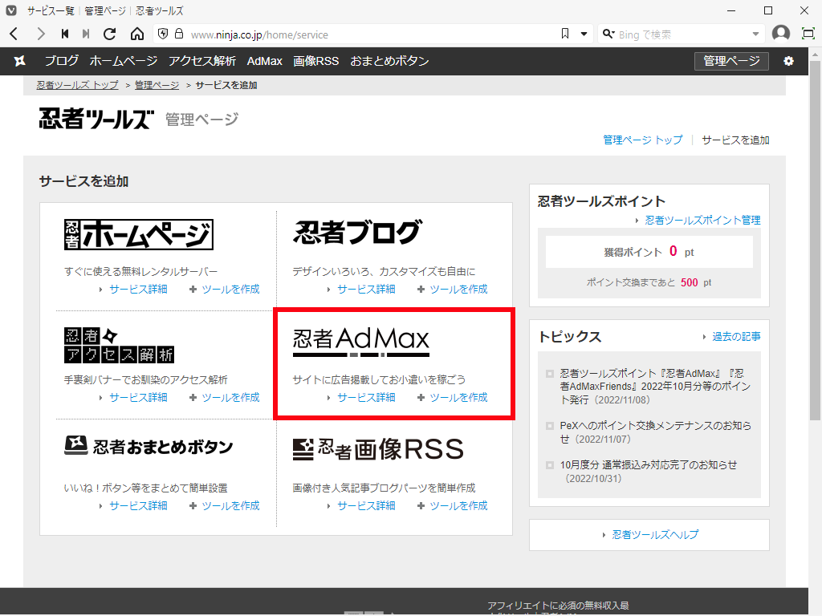Click the 忍者アクセス解析 logo

point(119,345)
